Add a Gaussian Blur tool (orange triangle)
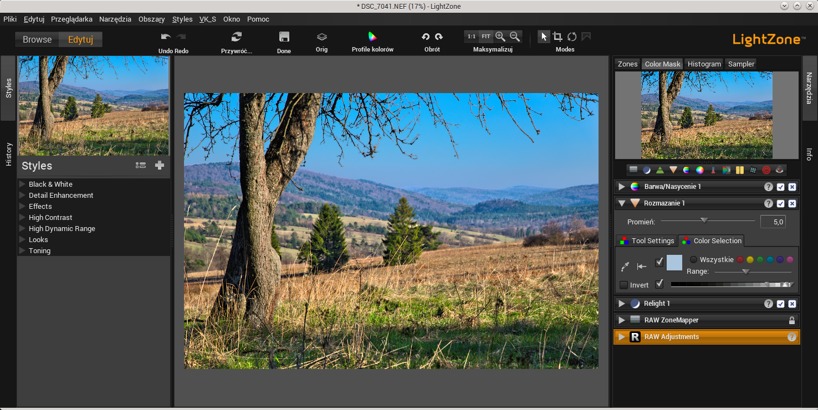The width and height of the screenshot is (818, 410). coord(673,170)
